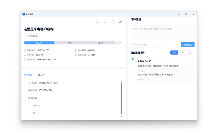Minimize the 客户详情 window

(179, 14)
